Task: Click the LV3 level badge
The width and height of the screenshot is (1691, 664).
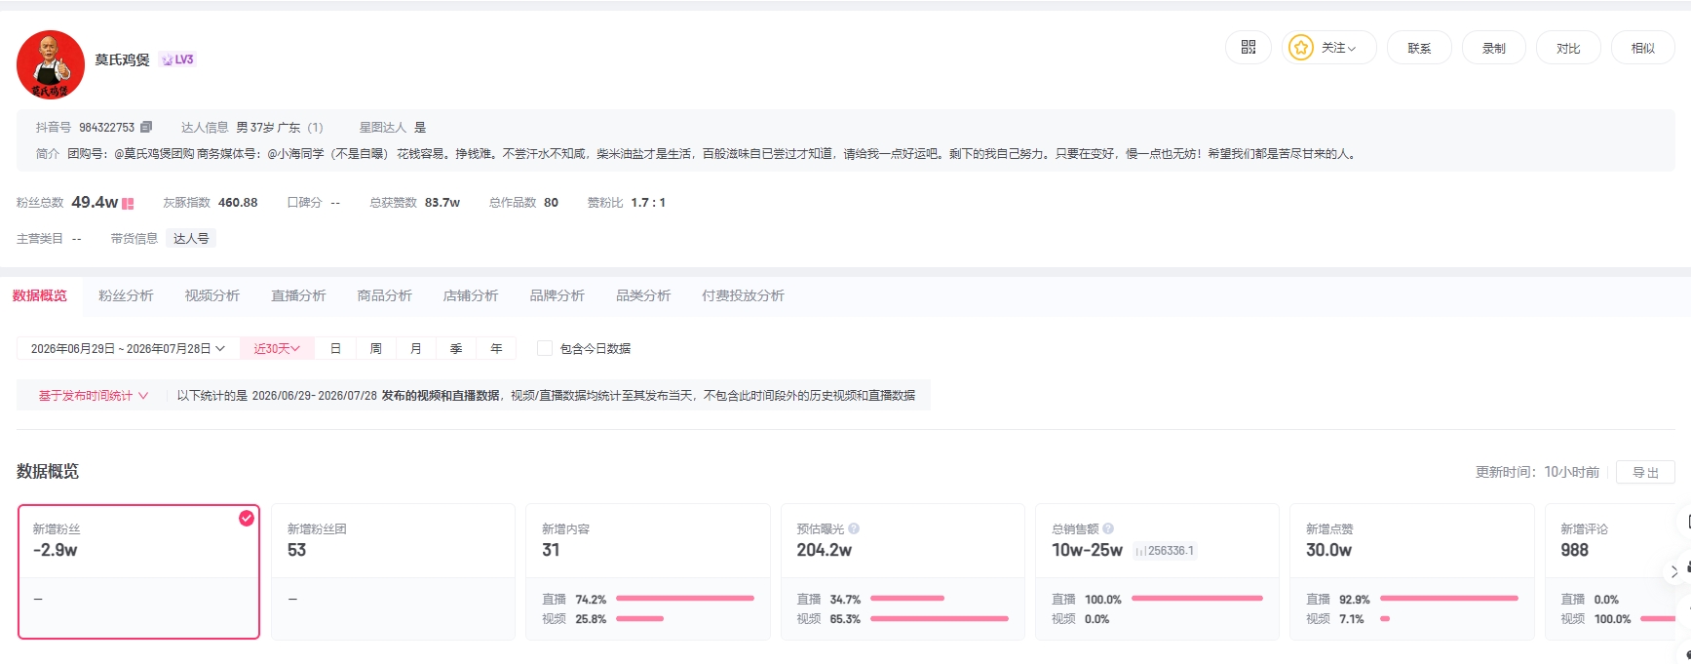Action: [x=177, y=59]
